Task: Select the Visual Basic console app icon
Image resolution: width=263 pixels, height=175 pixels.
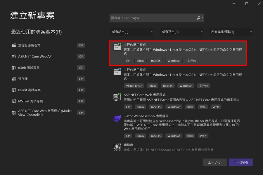Action: [117, 71]
